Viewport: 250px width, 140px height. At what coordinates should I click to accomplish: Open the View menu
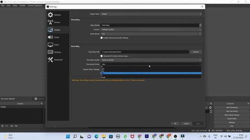click(15, 5)
